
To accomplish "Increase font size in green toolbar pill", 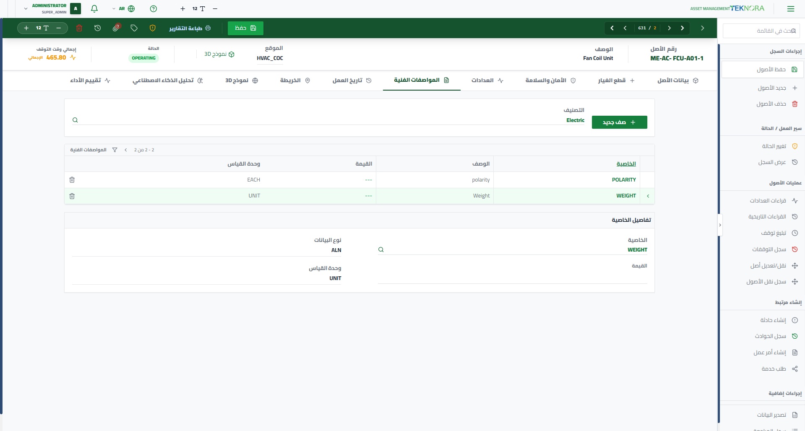I will (26, 28).
